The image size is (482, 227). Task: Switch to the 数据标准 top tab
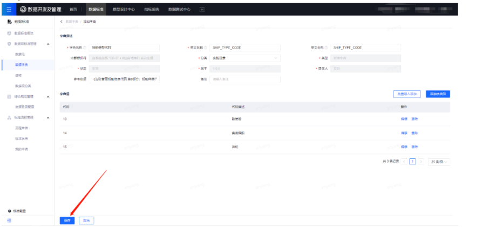pos(96,10)
